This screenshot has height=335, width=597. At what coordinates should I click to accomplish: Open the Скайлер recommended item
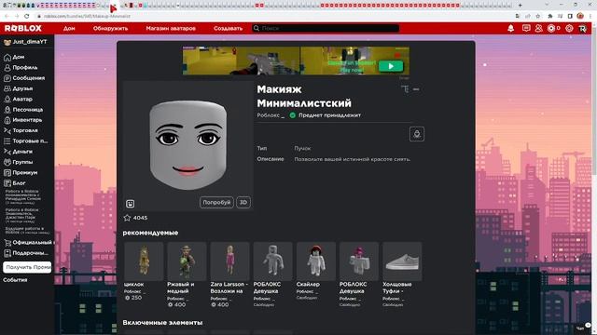point(316,261)
